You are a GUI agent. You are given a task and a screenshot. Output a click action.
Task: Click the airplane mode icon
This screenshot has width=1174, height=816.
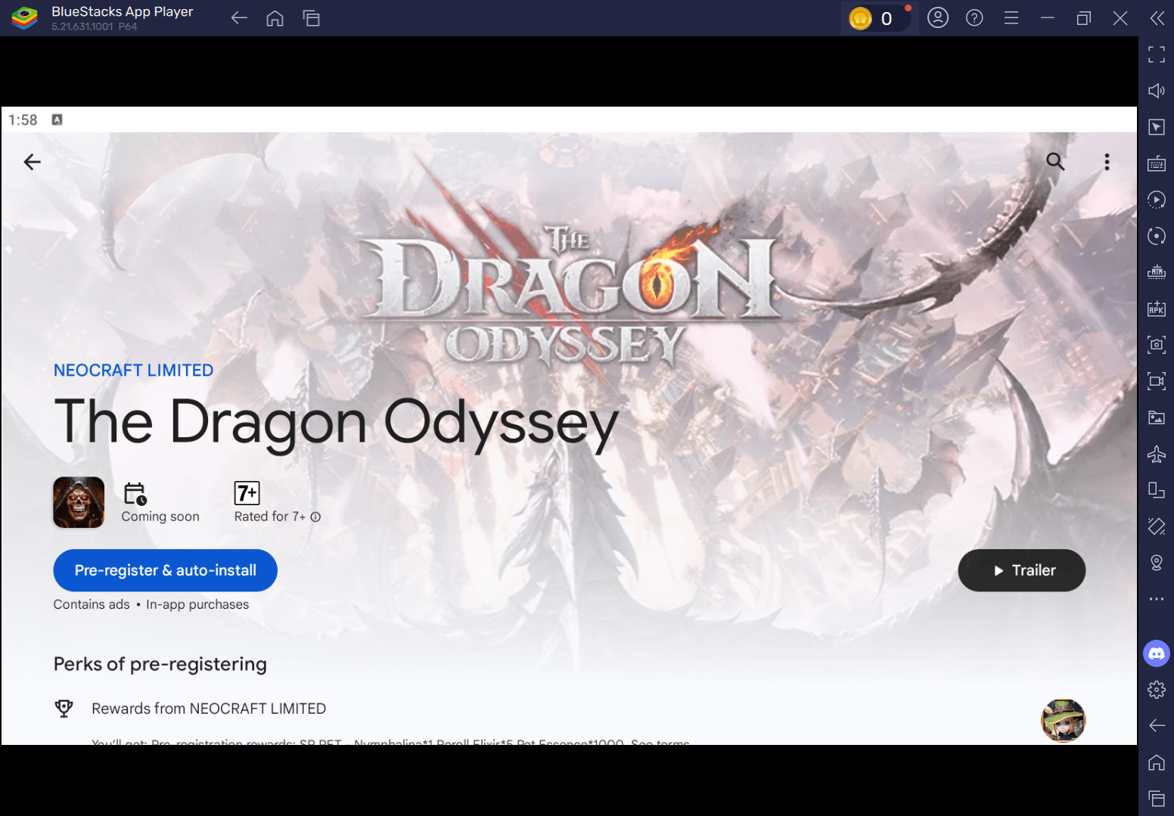[1156, 454]
